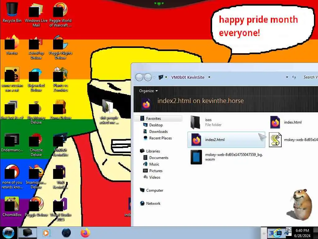Image resolution: width=318 pixels, height=239 pixels.
Task: Open Desktop in Favorites
Action: tap(156, 125)
